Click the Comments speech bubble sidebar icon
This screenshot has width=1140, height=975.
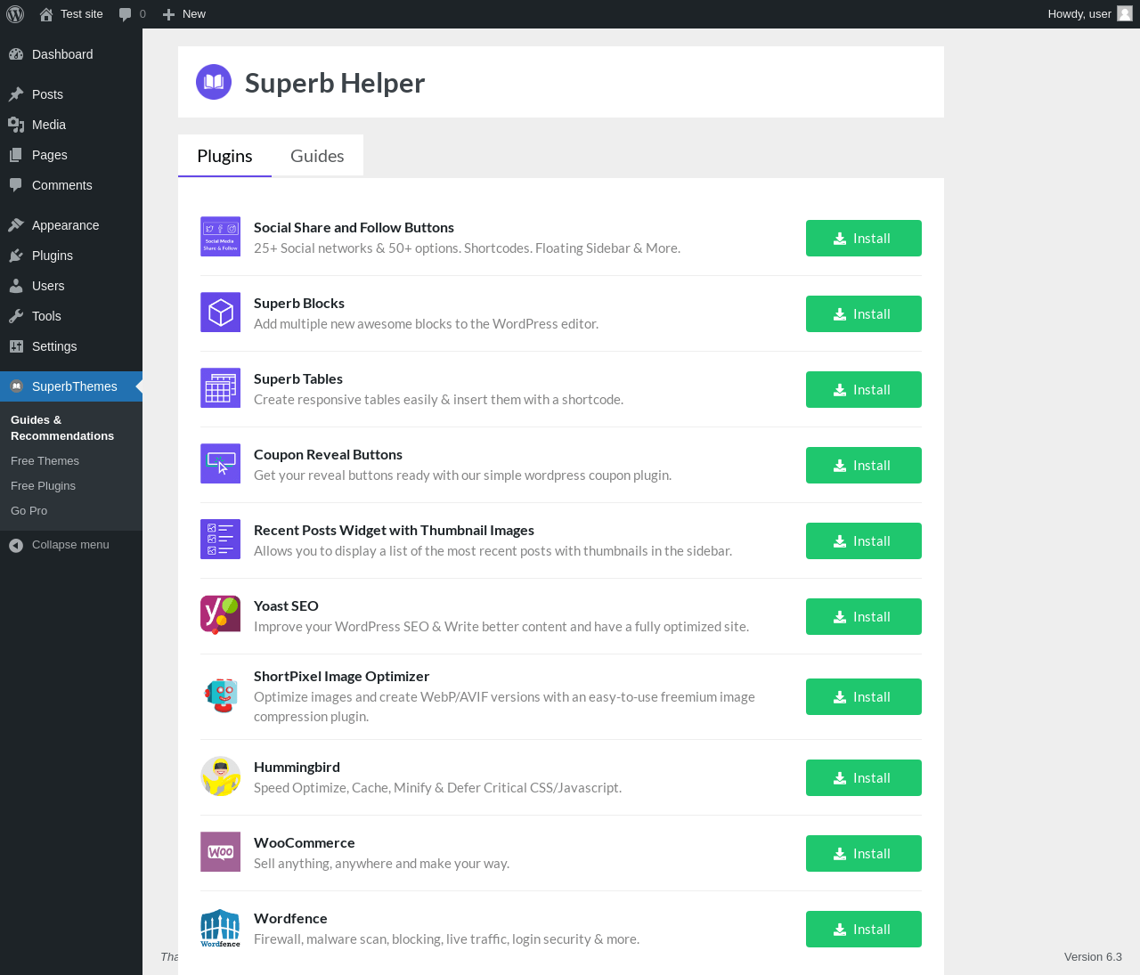16,185
